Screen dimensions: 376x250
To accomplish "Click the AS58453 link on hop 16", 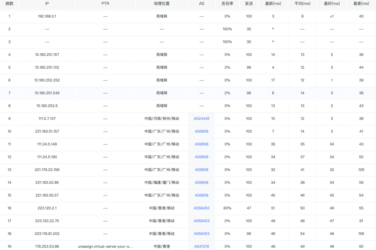I will (201, 208).
